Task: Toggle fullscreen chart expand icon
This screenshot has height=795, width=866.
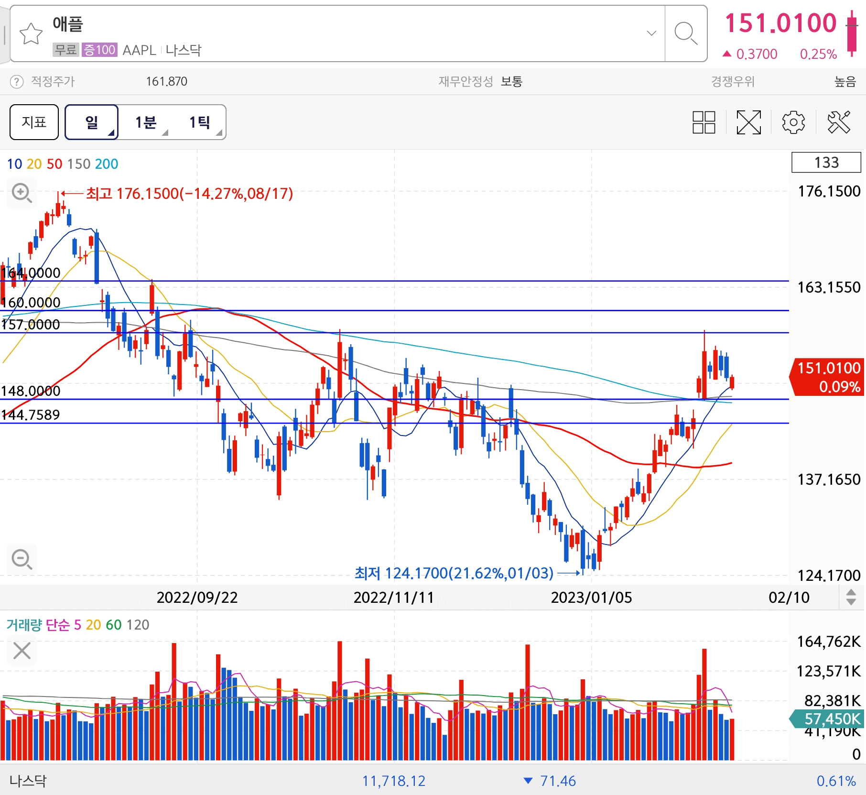Action: (x=748, y=122)
